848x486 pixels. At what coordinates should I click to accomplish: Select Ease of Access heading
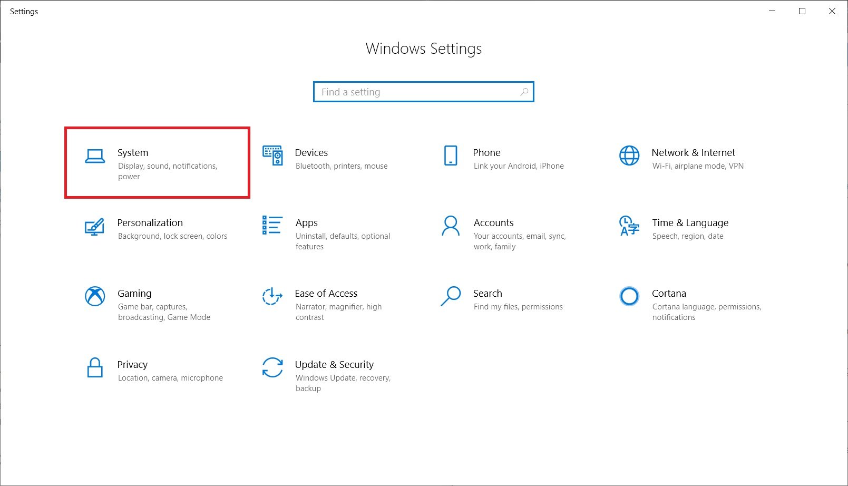tap(326, 294)
